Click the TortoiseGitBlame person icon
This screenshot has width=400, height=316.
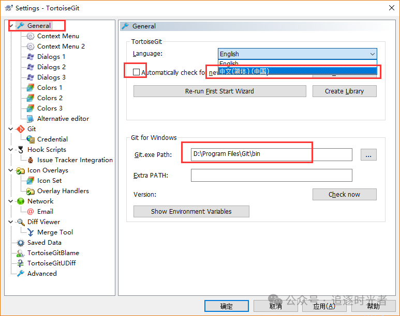(20, 253)
